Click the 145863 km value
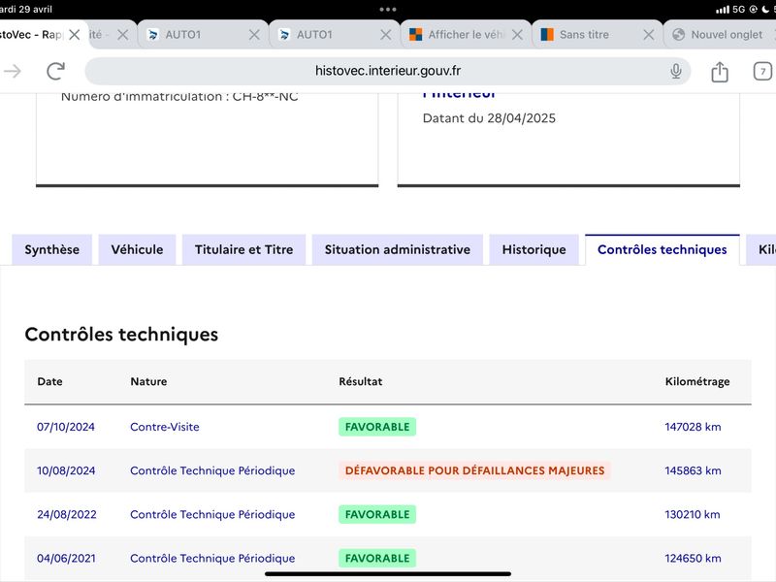Viewport: 776px width, 582px height. 693,470
